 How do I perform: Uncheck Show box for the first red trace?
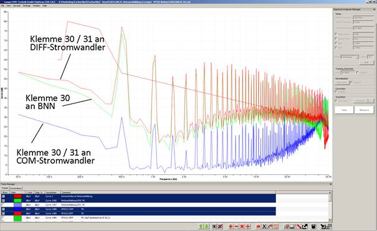click(3, 196)
